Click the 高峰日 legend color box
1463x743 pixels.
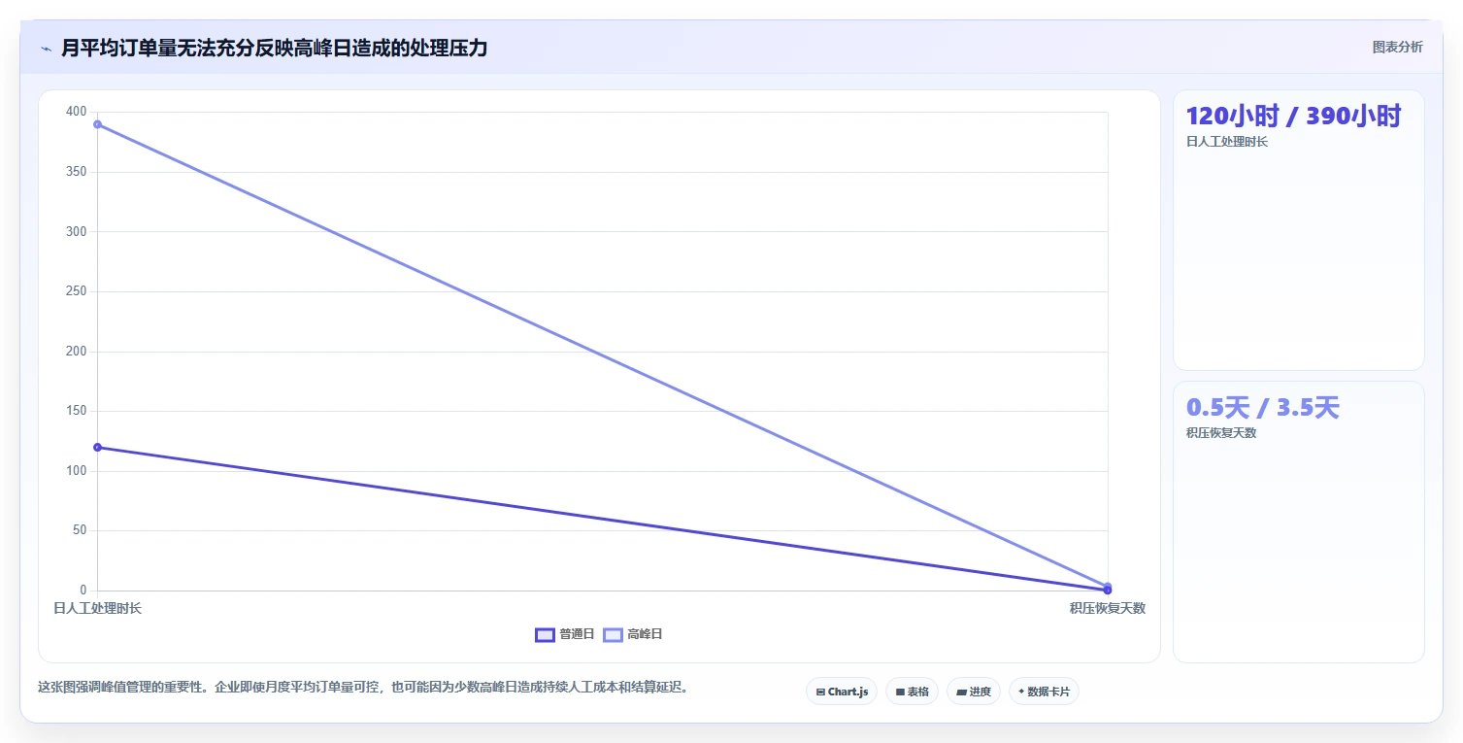613,634
